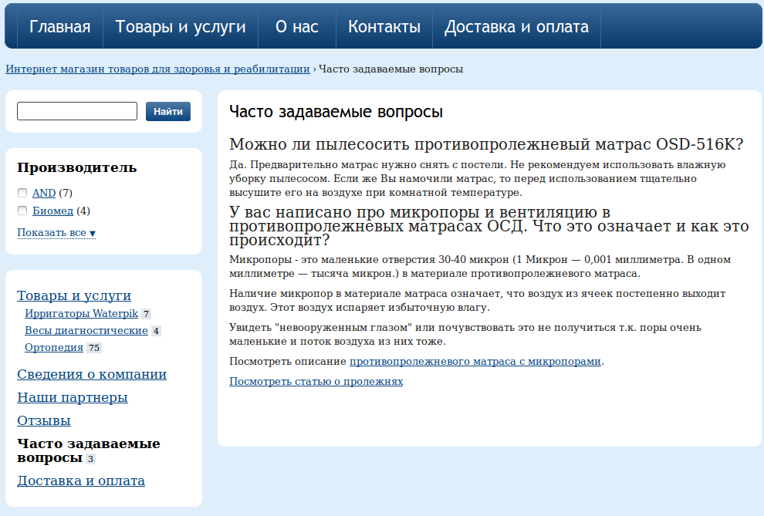
Task: Open Доставка и оплата in top navigation
Action: 516,26
